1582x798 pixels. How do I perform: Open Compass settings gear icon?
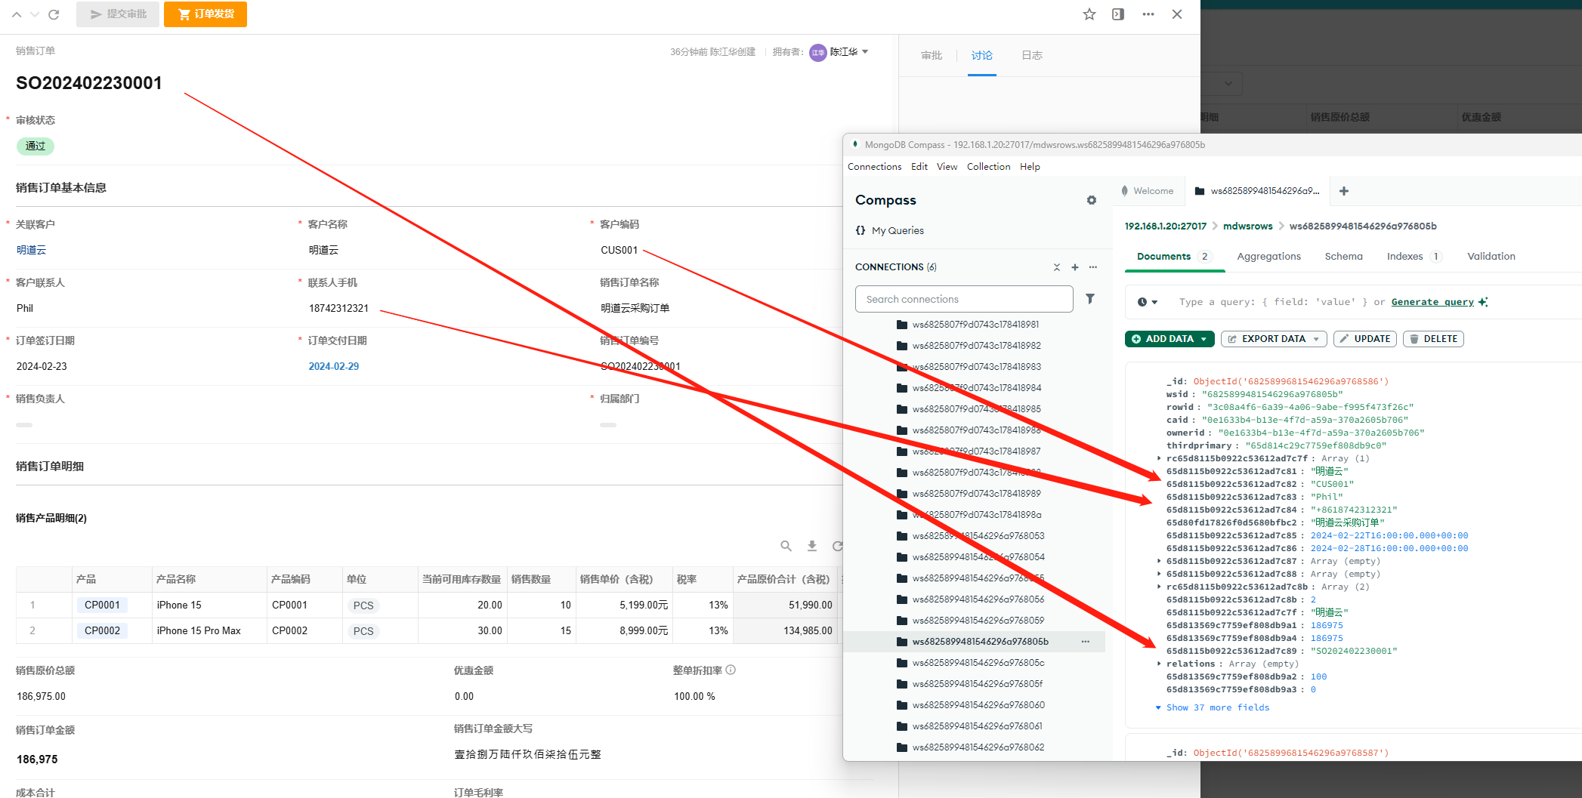click(1091, 200)
